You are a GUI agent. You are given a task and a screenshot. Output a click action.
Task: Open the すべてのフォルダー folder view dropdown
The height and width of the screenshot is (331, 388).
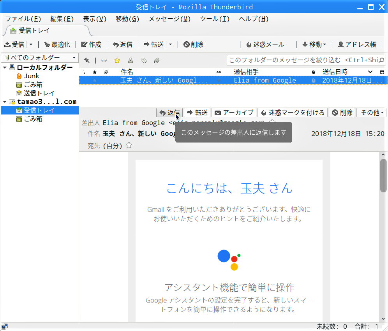pyautogui.click(x=40, y=58)
